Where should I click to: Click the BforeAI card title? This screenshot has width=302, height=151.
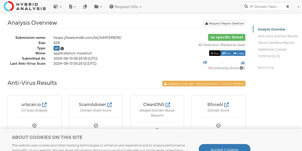[x=215, y=104]
